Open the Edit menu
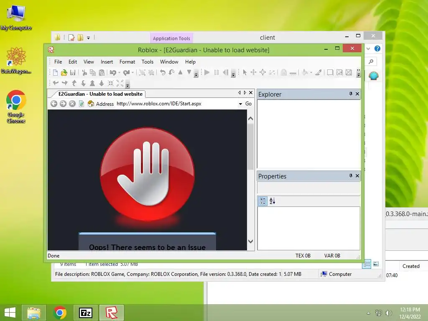428x321 pixels. [x=73, y=62]
